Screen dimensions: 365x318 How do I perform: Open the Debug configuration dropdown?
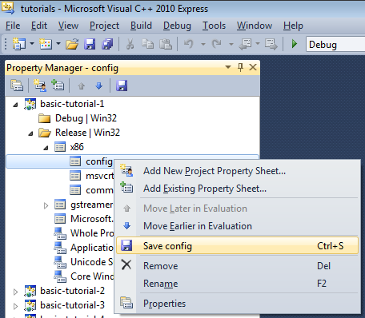(335, 45)
